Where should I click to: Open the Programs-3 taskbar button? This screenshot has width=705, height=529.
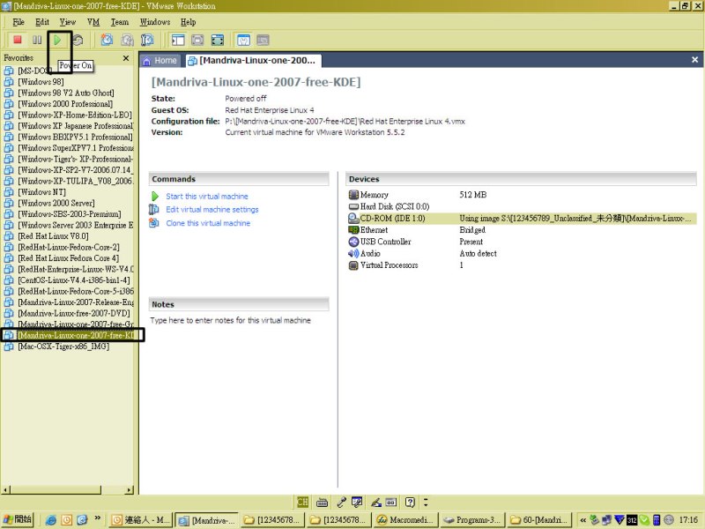472,520
